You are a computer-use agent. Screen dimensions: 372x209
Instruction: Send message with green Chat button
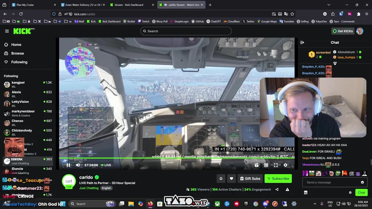(362, 192)
